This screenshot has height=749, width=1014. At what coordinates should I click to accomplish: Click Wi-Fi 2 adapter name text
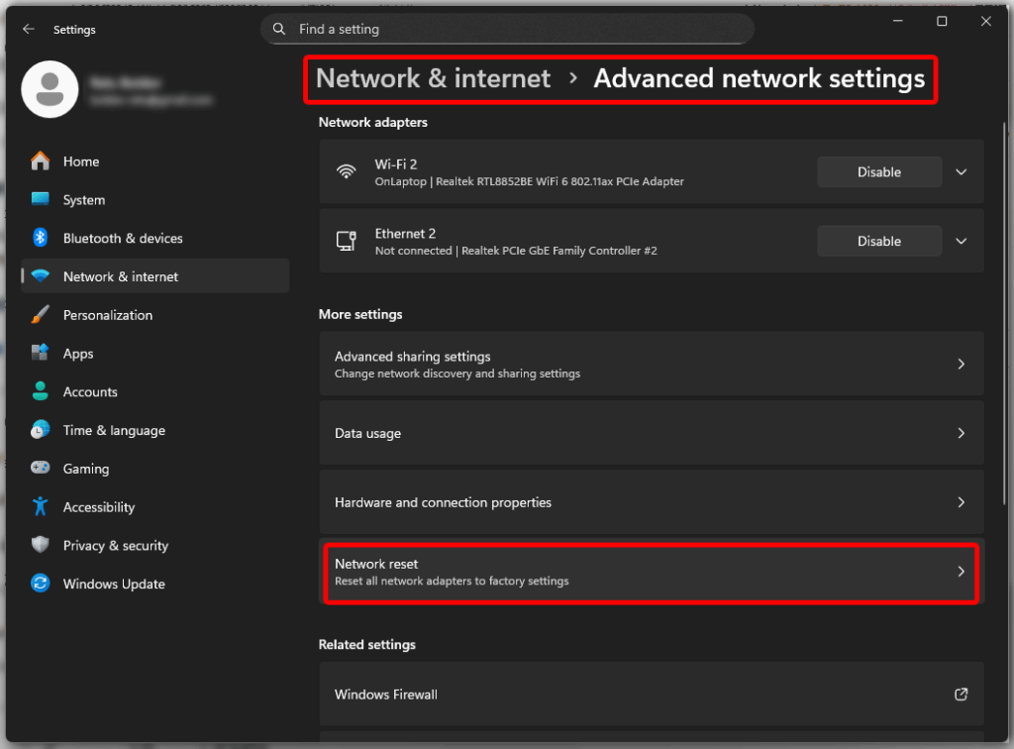click(x=396, y=164)
